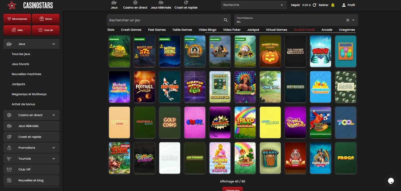
Task: Open Megaways et Multiways in sidebar
Action: [29, 94]
